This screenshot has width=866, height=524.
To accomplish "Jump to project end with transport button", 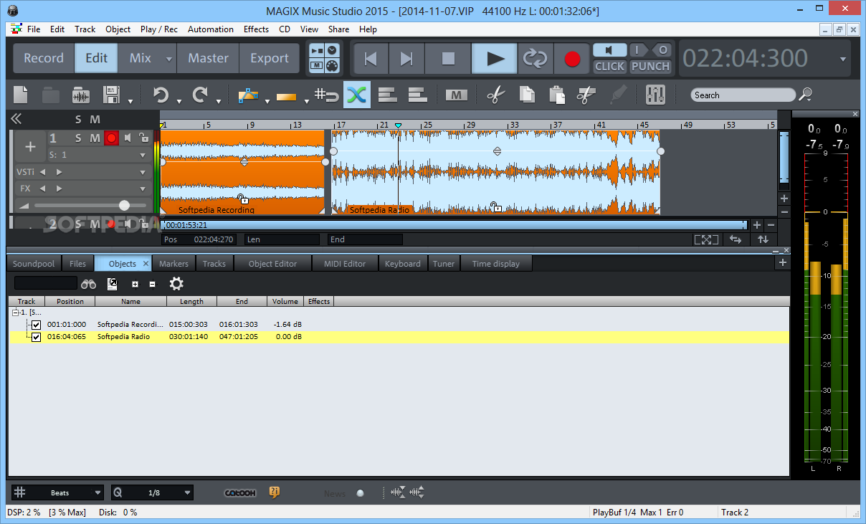I will (x=406, y=59).
